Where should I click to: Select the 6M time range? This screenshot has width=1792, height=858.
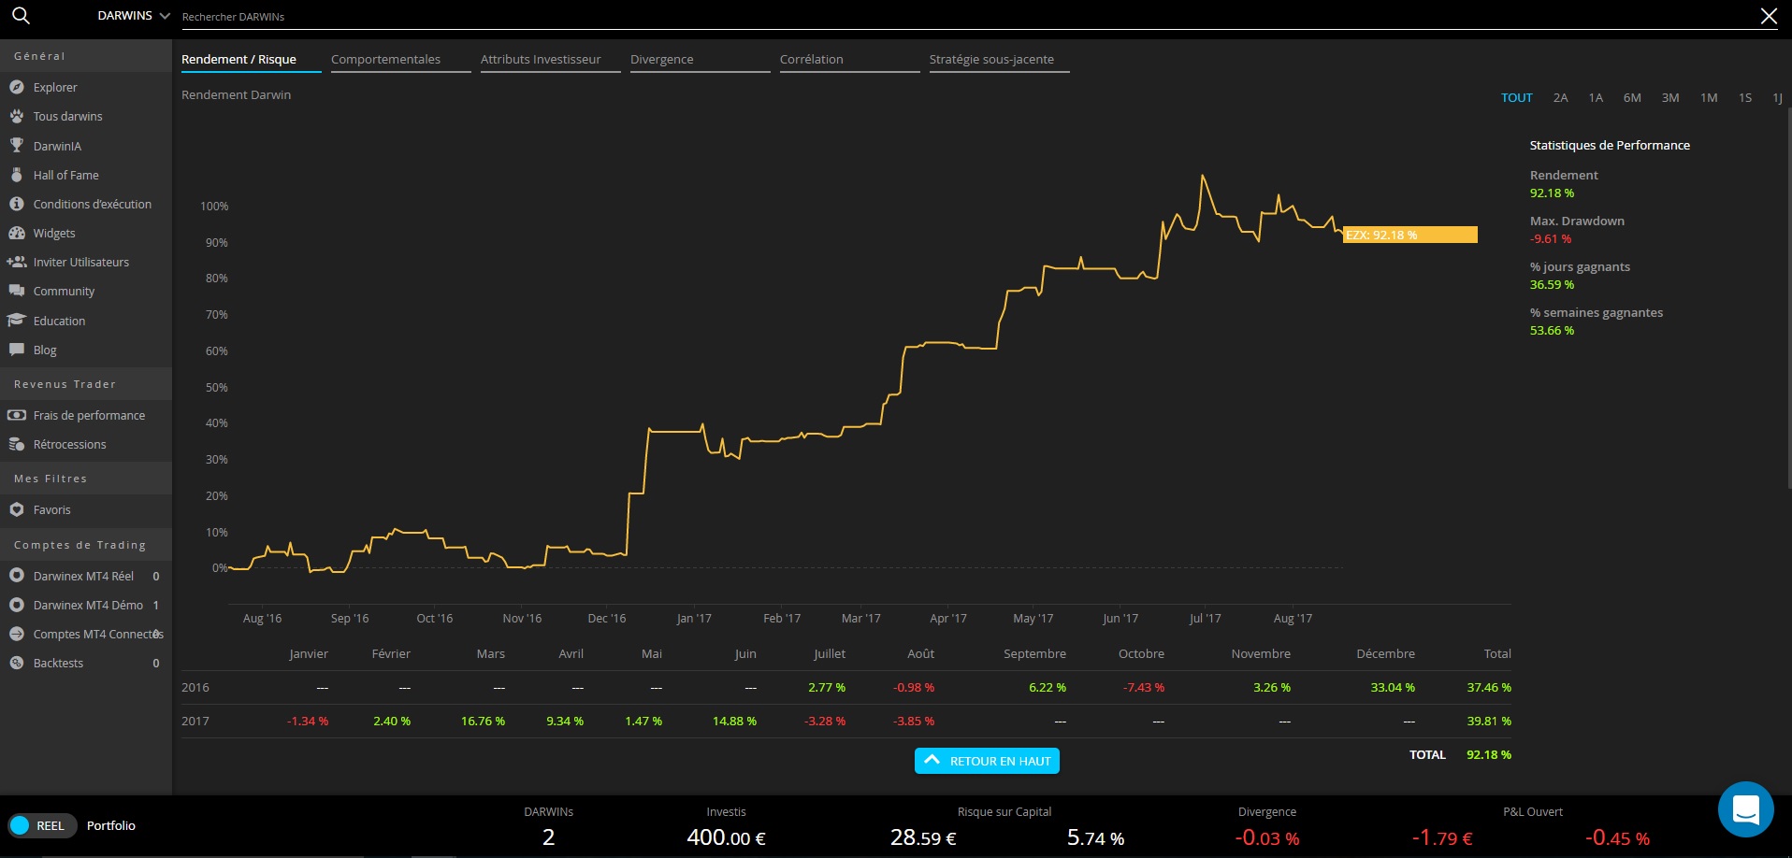[1632, 98]
